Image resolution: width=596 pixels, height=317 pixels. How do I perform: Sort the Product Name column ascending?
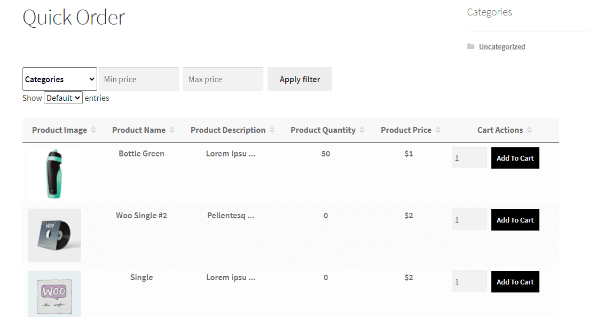[172, 130]
